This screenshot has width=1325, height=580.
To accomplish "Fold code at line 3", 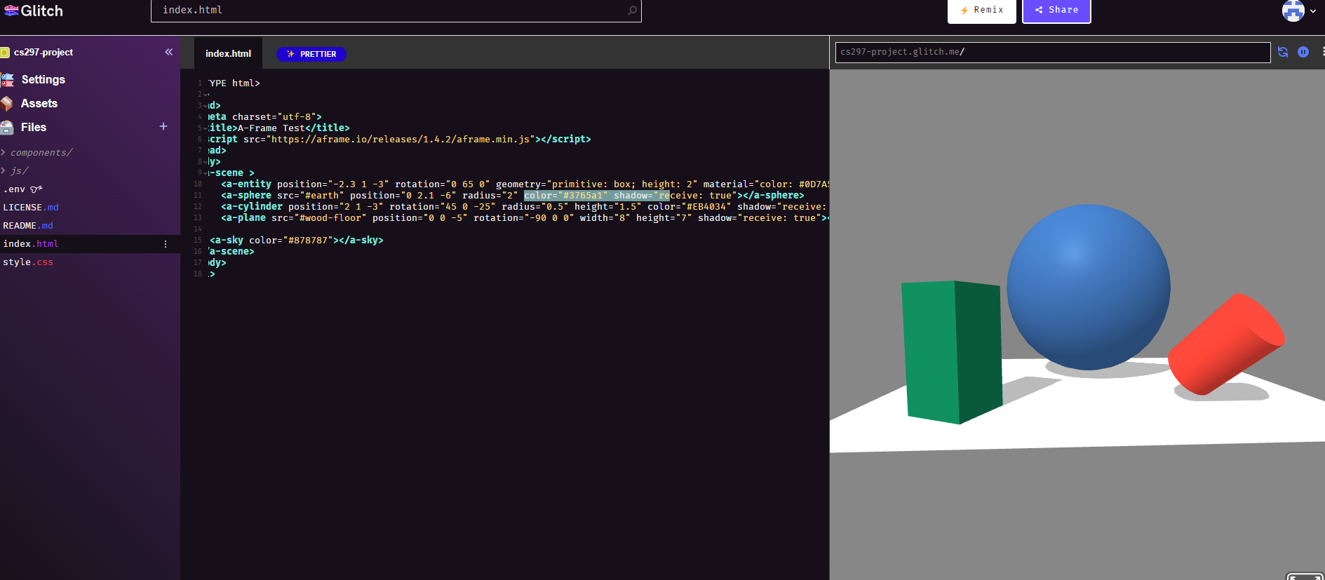I will (x=206, y=106).
